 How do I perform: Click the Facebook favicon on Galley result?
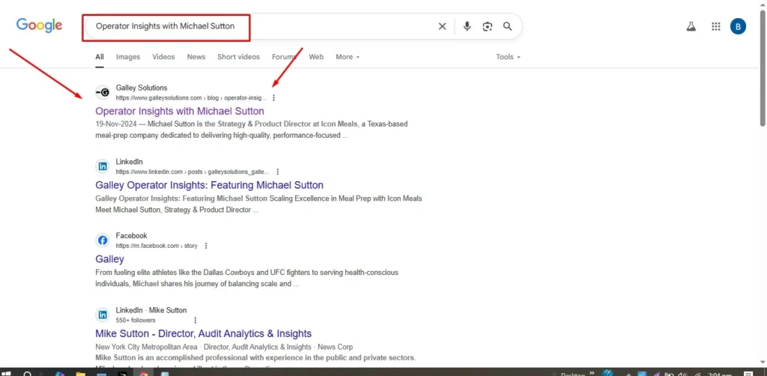coord(102,240)
